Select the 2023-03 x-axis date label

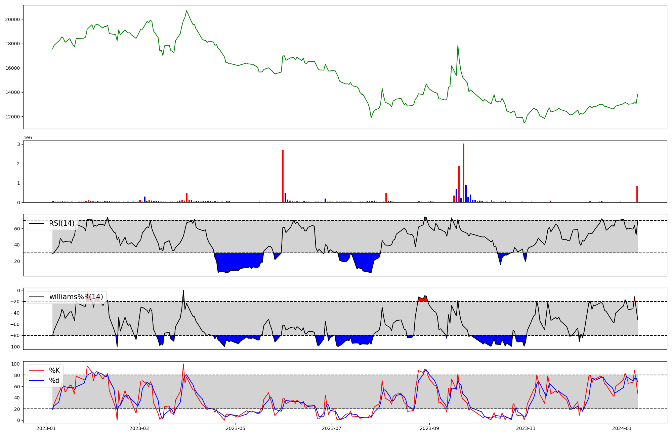click(139, 428)
